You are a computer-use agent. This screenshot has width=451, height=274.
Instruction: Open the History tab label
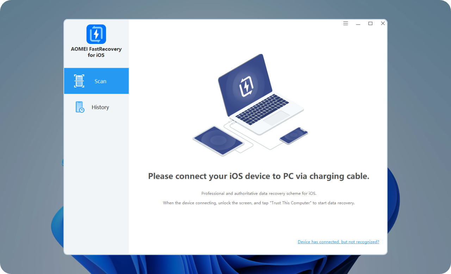pyautogui.click(x=100, y=107)
